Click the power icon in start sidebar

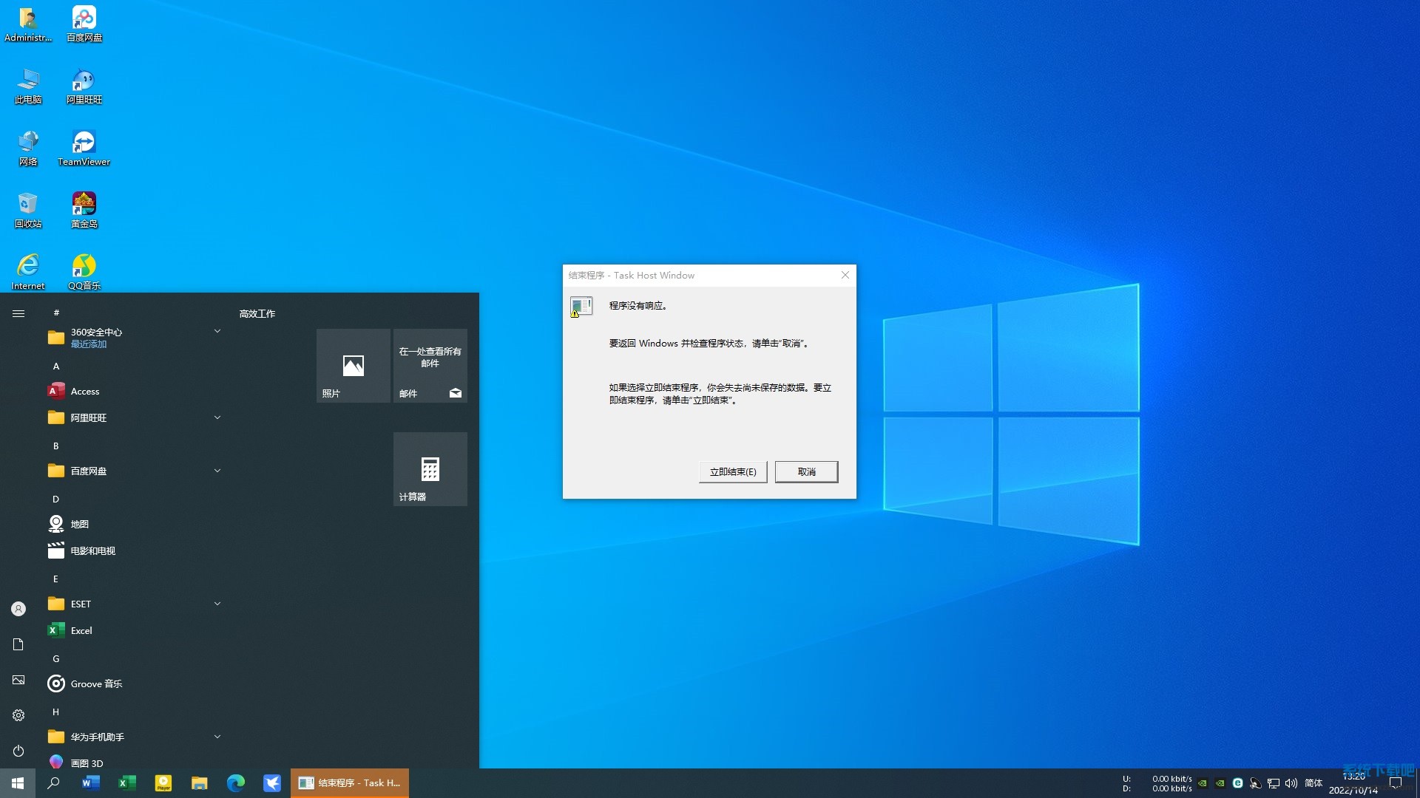[x=18, y=751]
